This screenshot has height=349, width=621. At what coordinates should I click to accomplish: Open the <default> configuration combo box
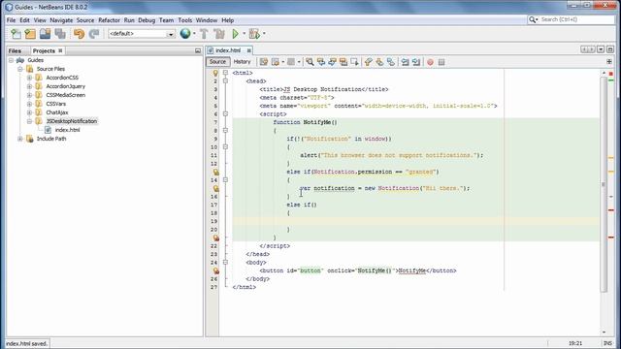(x=142, y=34)
